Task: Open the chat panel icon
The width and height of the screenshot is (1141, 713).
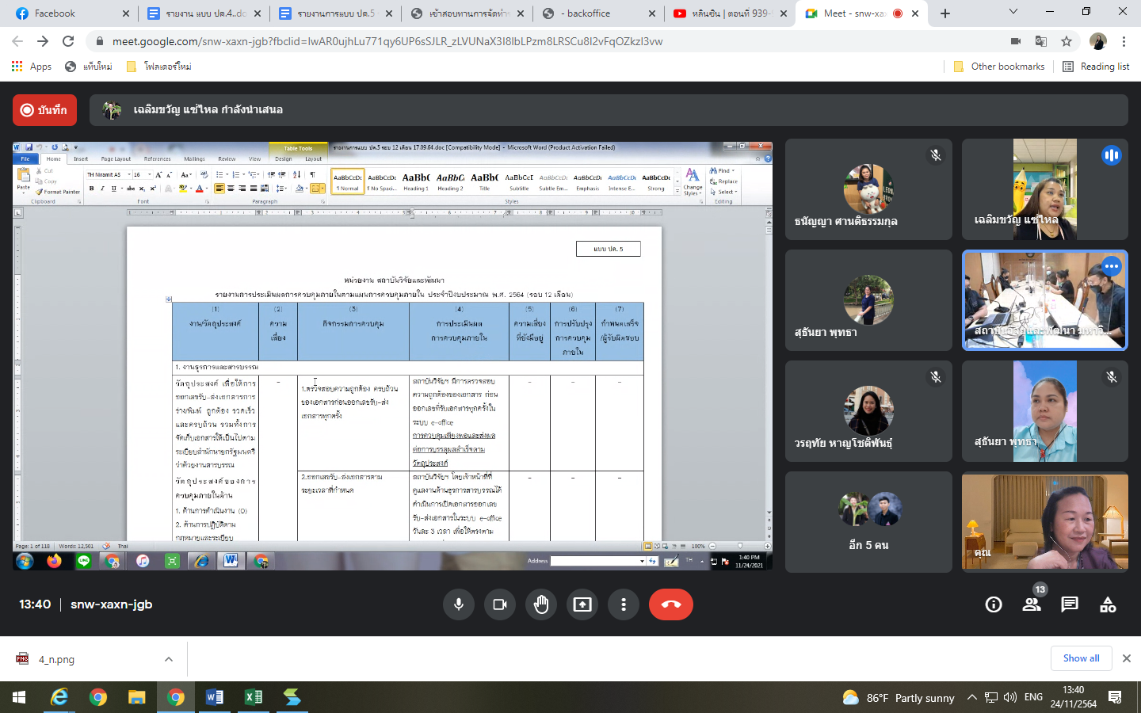Action: point(1070,604)
